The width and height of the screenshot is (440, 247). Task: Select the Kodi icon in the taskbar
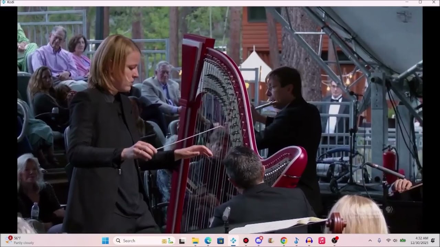tap(233, 240)
